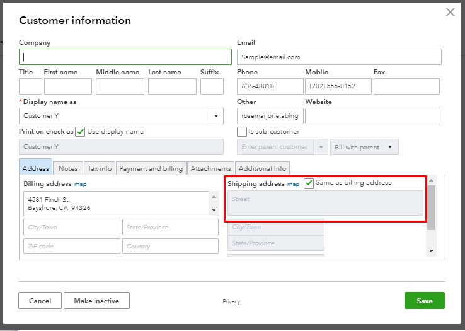Click the Privacy link
The height and width of the screenshot is (331, 465).
[x=231, y=301]
